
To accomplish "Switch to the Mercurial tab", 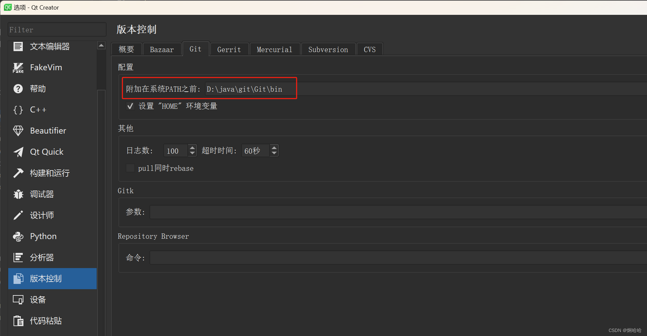I will (275, 49).
